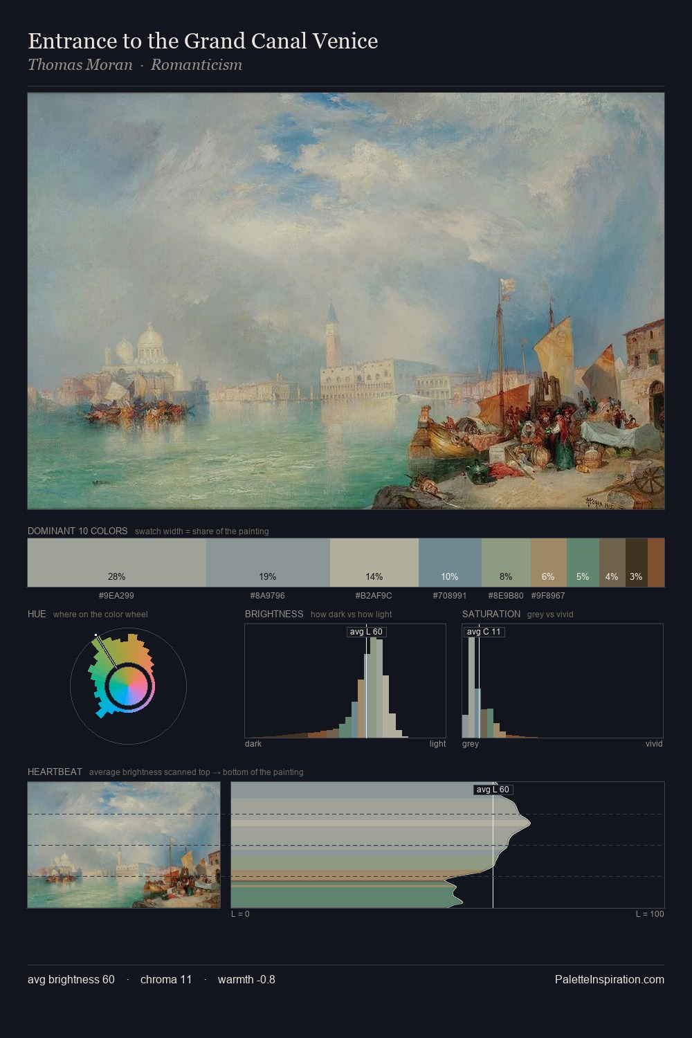Select the 5% teal green swatch
Image resolution: width=692 pixels, height=1038 pixels.
(x=583, y=563)
